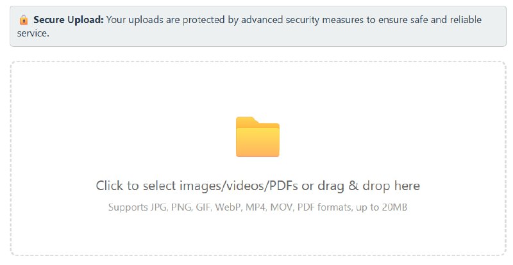
Task: Click the bold "Secure Upload:" label
Action: point(69,20)
